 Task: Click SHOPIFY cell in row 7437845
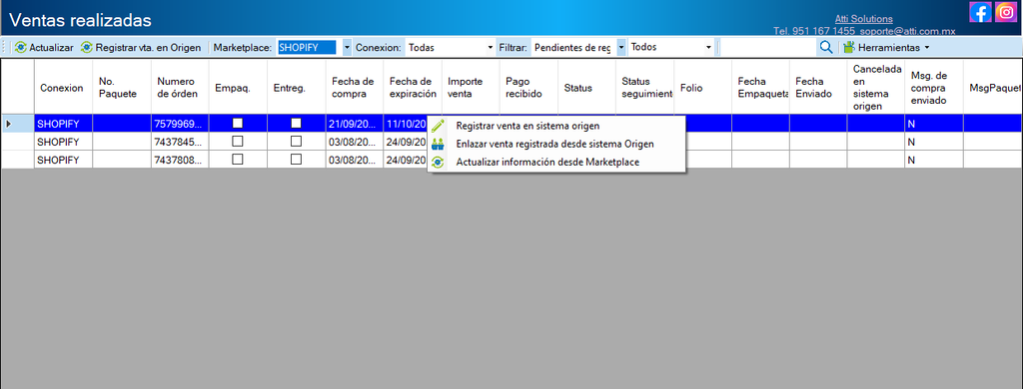click(x=63, y=142)
